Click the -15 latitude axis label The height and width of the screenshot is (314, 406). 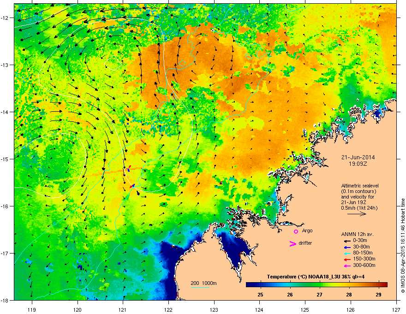[5, 159]
